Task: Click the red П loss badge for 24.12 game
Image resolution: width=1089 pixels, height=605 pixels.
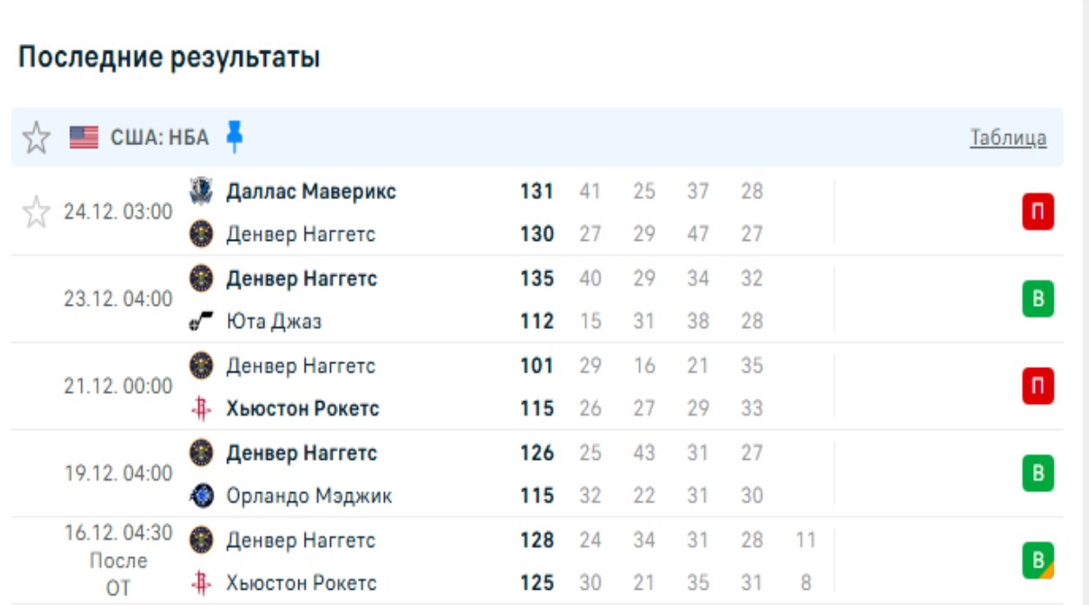Action: click(x=1038, y=213)
